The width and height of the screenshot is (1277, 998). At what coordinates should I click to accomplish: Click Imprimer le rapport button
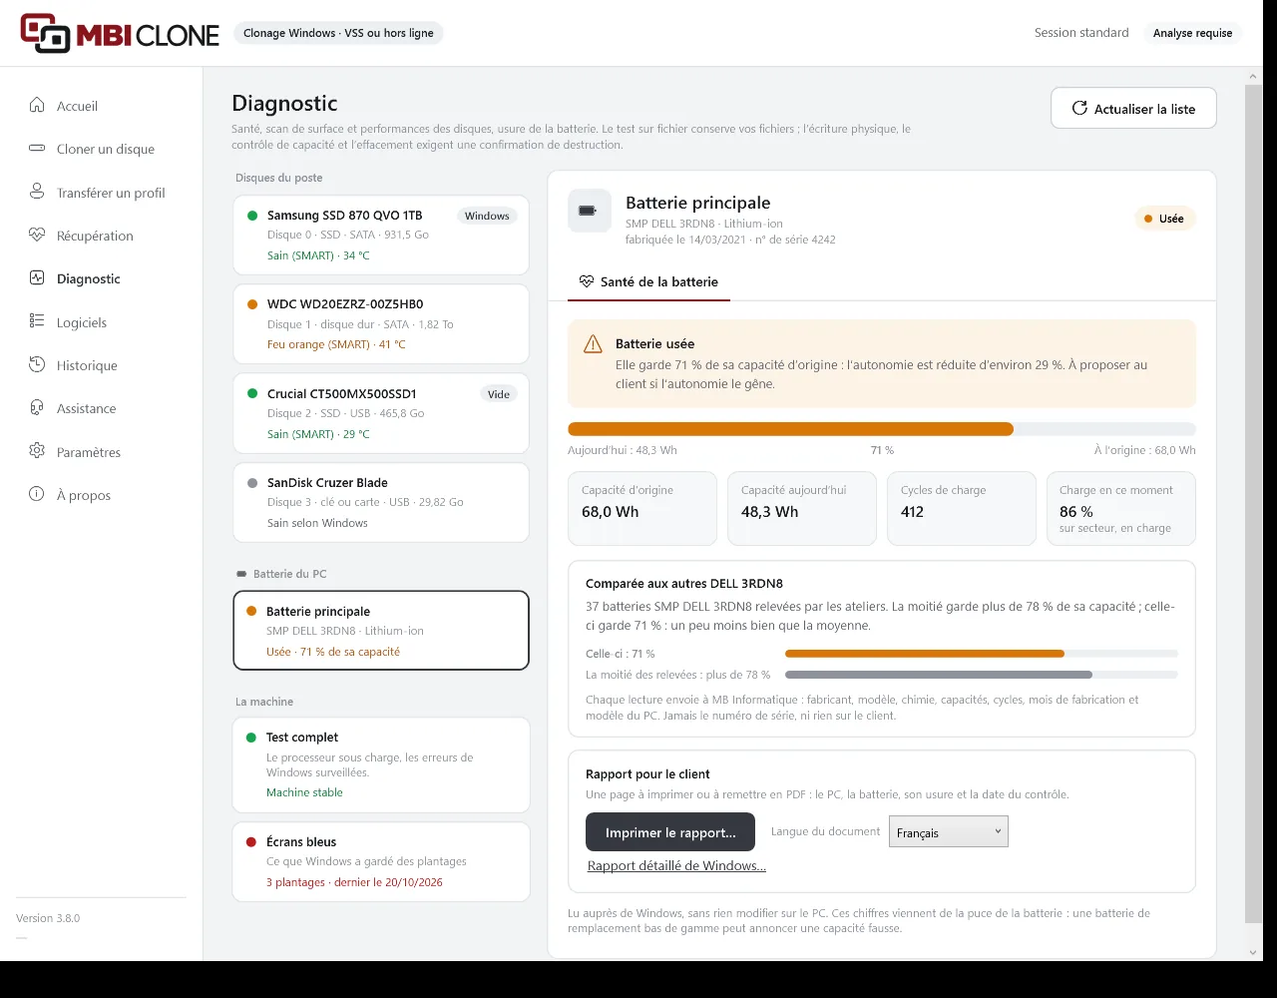(x=670, y=832)
